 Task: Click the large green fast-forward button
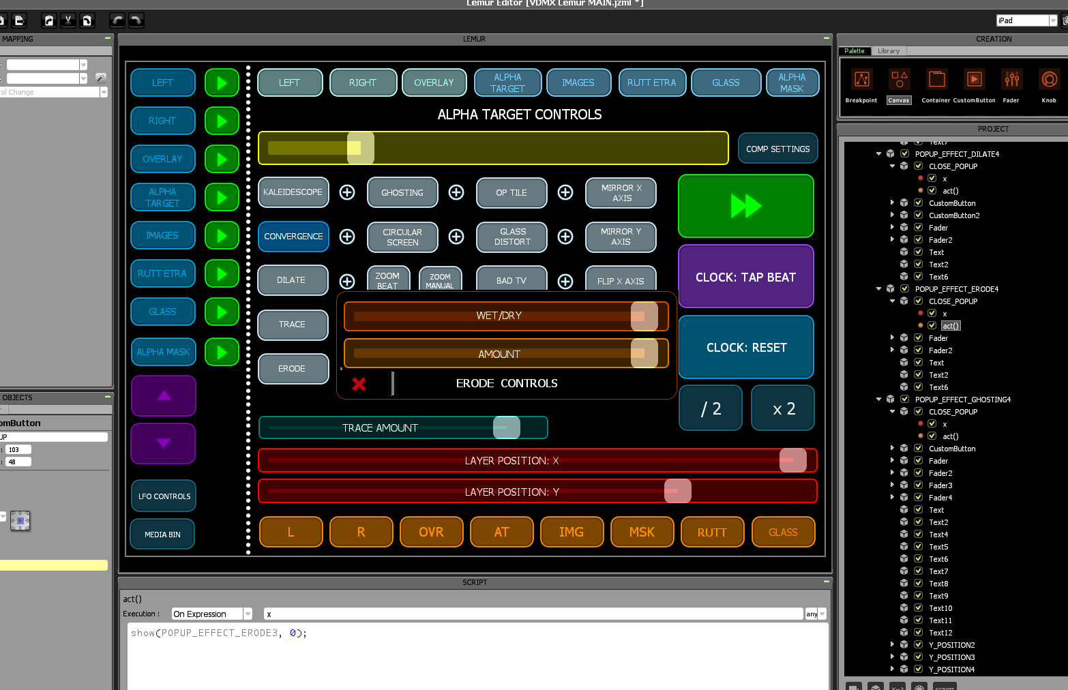tap(746, 206)
